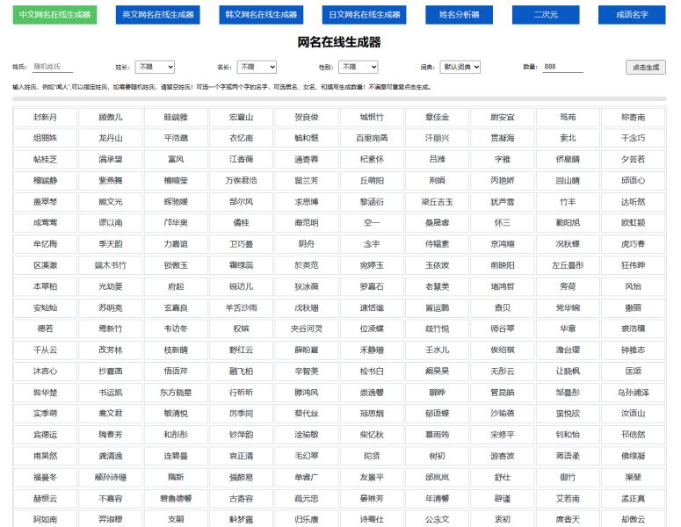The image size is (681, 527).
Task: Select the name 行昕昕
Action: click(241, 393)
